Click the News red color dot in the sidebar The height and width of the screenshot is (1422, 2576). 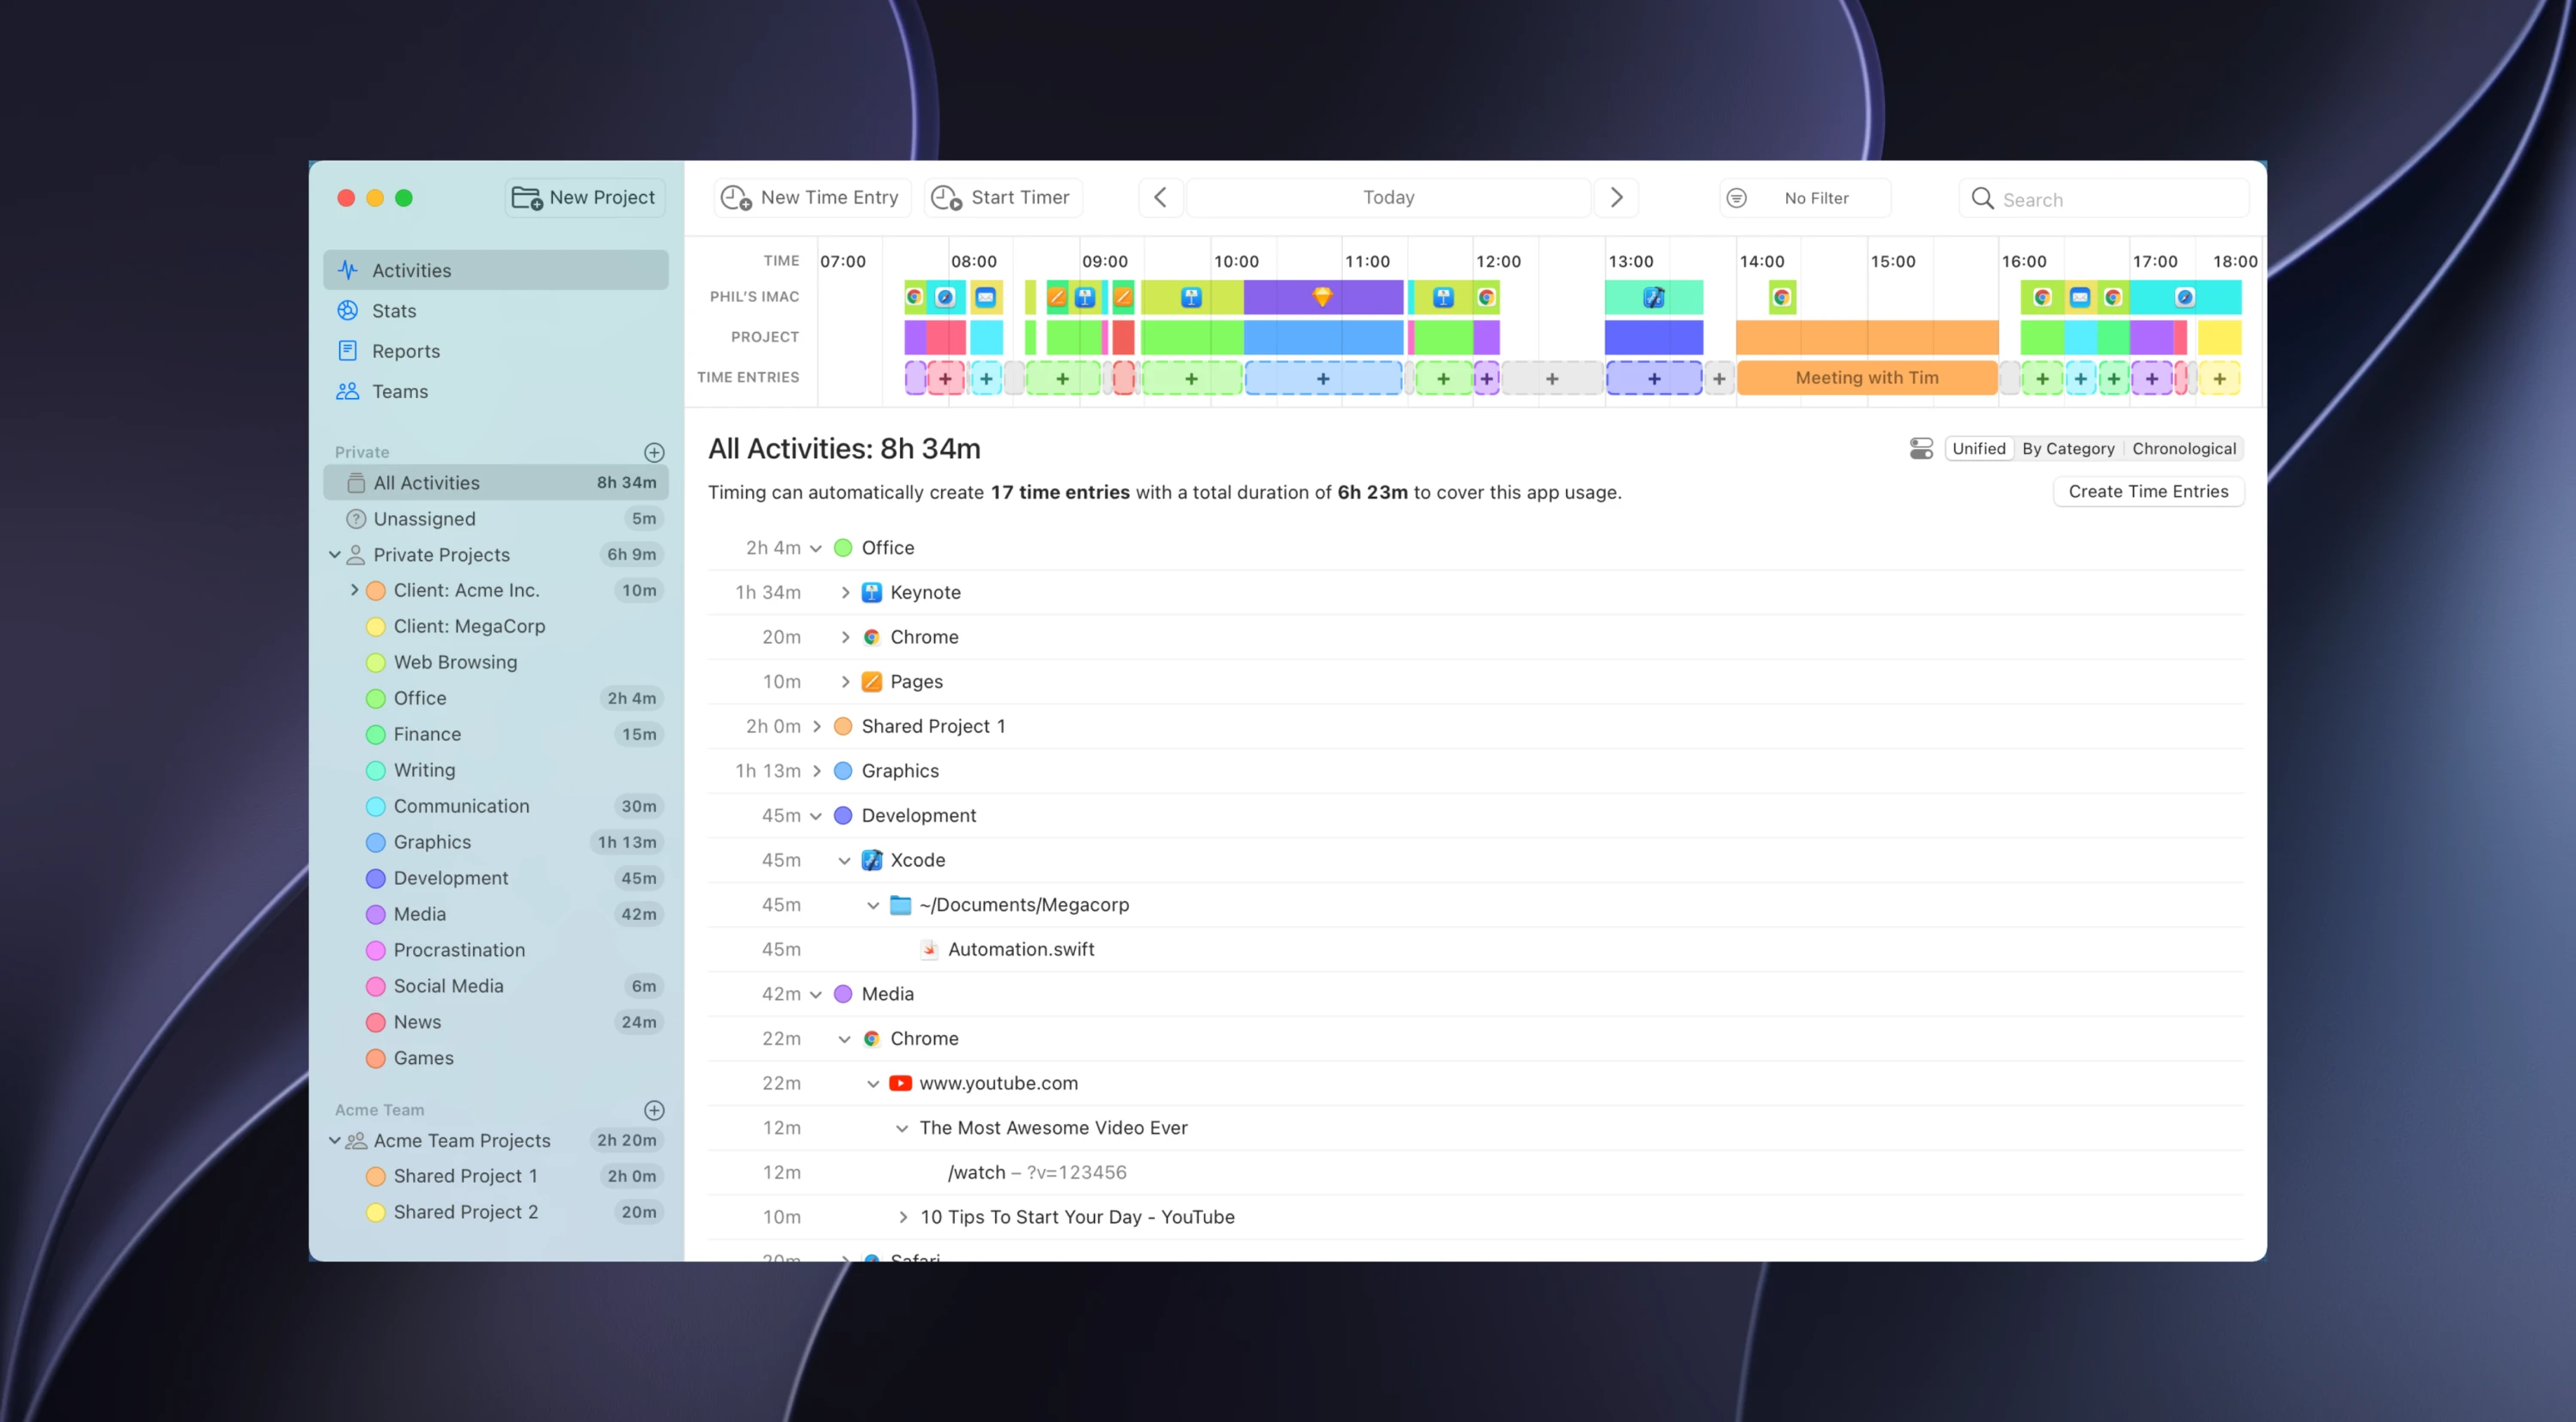click(x=376, y=1022)
